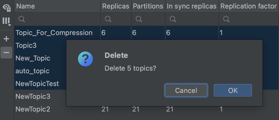The height and width of the screenshot is (120, 279).
Task: Select the Topic_For_Compression row
Action: 146,33
